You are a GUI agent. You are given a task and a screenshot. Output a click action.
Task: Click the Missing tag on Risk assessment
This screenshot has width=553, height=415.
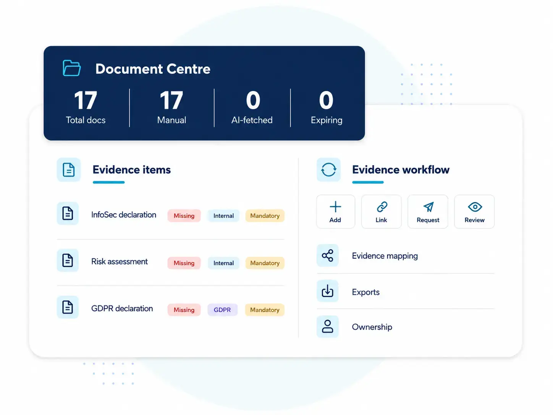click(x=184, y=263)
